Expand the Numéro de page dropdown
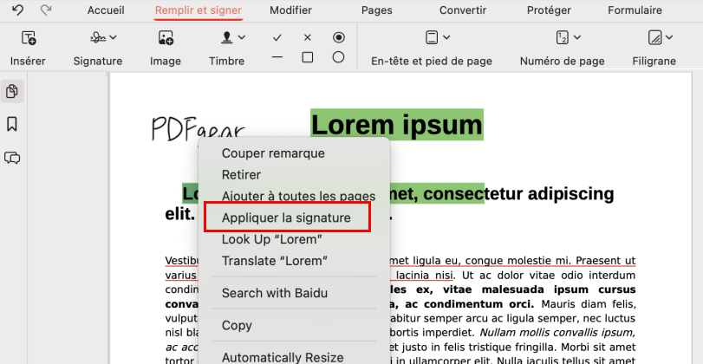 (577, 37)
